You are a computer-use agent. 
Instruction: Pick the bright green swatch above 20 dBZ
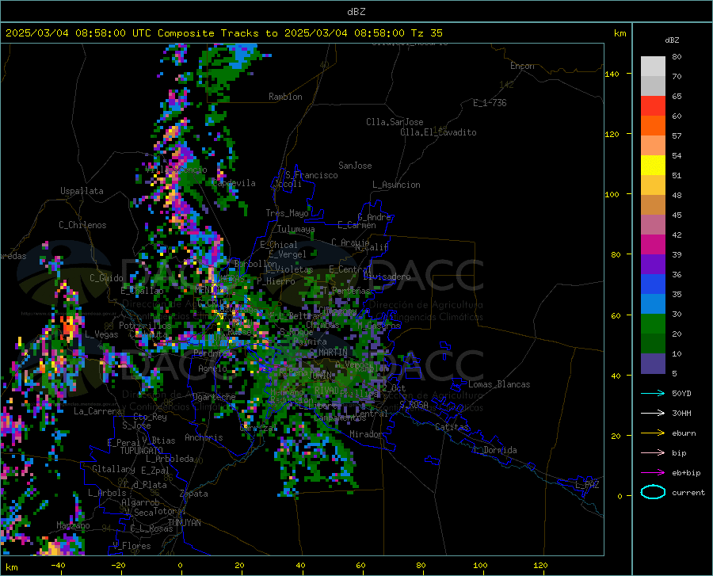tap(653, 324)
